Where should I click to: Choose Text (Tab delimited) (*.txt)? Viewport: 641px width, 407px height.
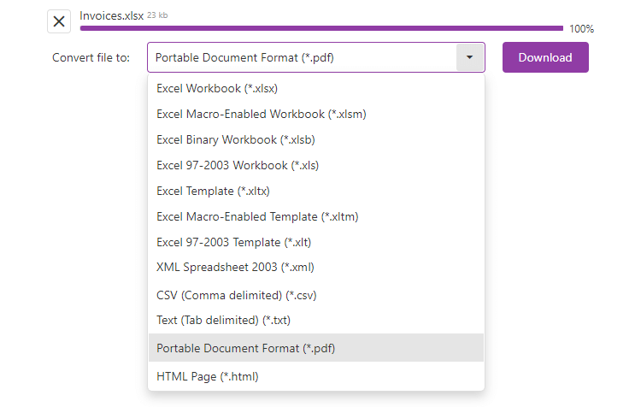tap(226, 321)
